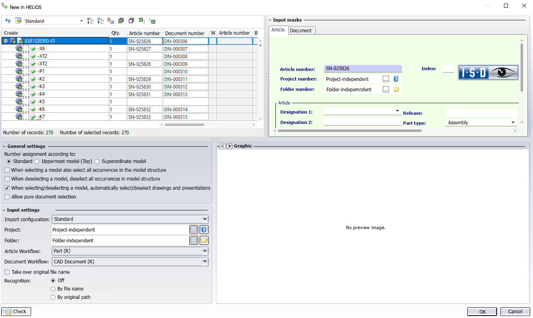Click the Designation 2 input field
This screenshot has height=318, width=533.
point(363,122)
